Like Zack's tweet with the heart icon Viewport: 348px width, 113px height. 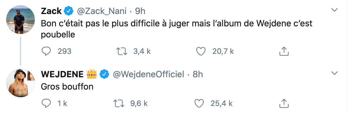[201, 51]
